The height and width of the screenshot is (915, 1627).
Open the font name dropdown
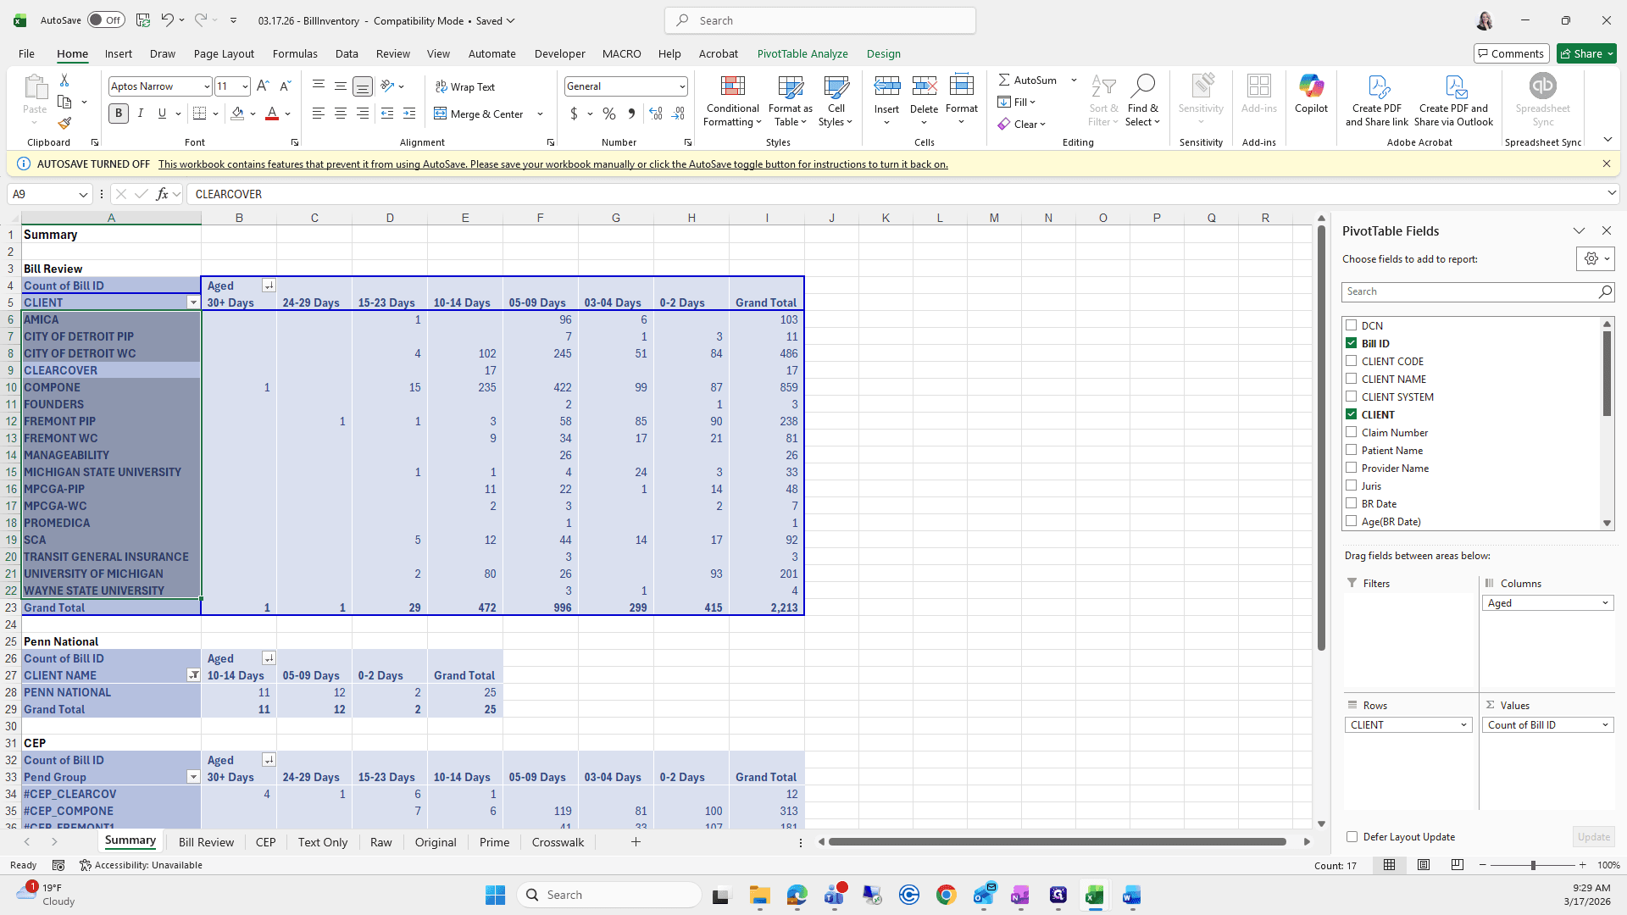[x=206, y=86]
